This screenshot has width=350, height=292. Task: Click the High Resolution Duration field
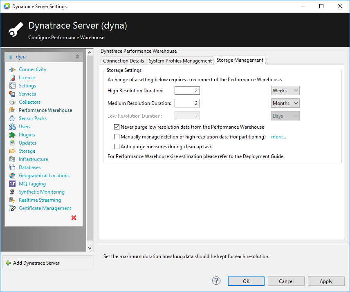187,91
